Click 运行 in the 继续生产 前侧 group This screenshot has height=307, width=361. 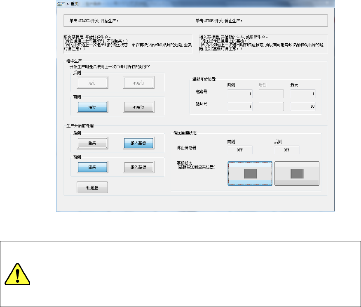(x=92, y=107)
